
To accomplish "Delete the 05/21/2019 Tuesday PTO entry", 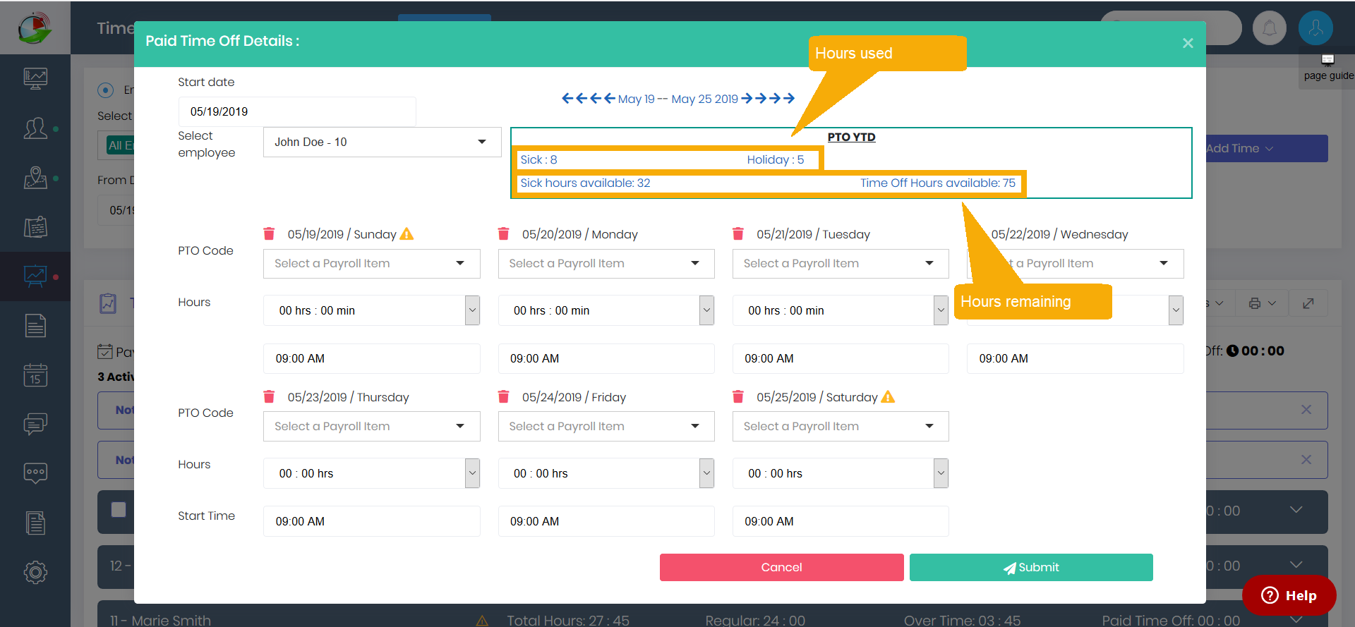I will [738, 233].
